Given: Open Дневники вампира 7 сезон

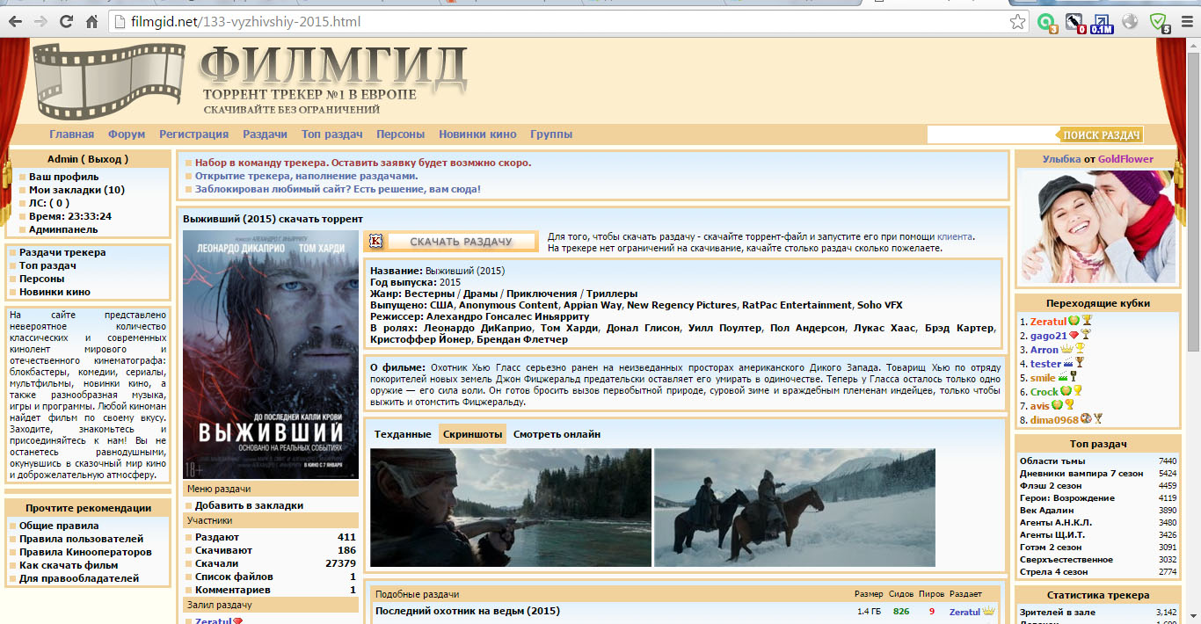Looking at the screenshot, I should (x=1081, y=473).
